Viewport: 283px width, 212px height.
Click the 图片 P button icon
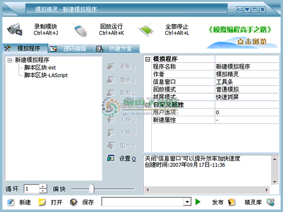click(111, 146)
